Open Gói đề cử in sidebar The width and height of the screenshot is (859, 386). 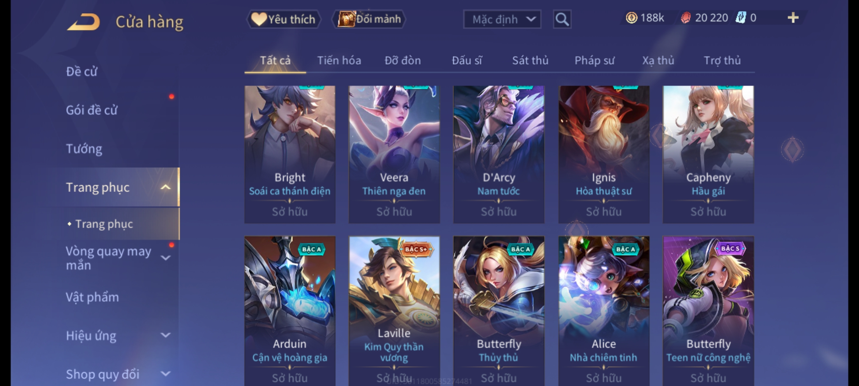92,110
